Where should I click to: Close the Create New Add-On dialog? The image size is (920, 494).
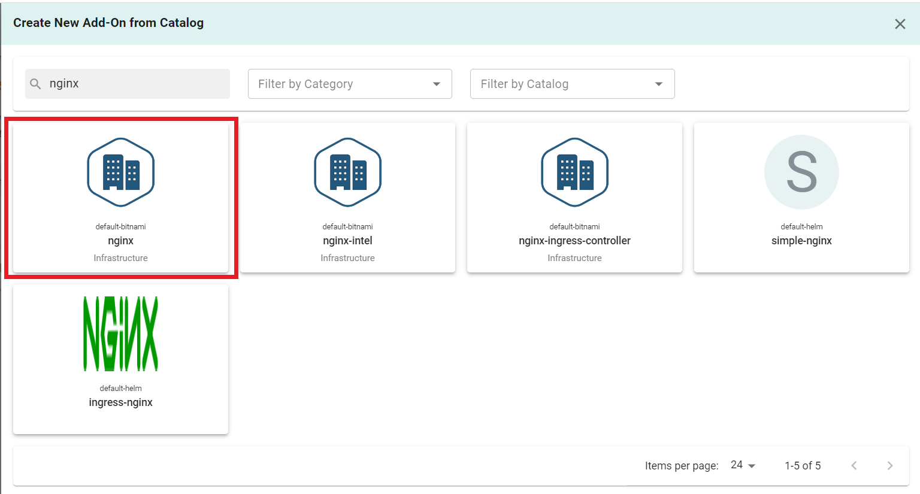[x=900, y=24]
